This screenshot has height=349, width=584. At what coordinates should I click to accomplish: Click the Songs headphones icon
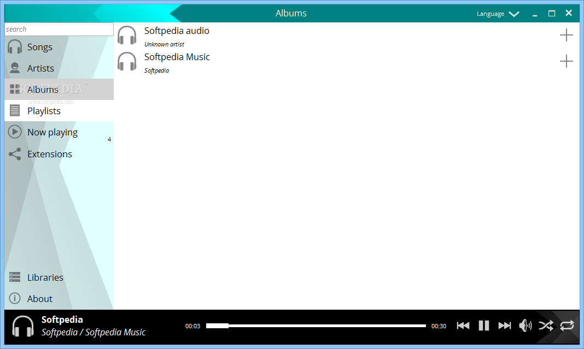(15, 47)
